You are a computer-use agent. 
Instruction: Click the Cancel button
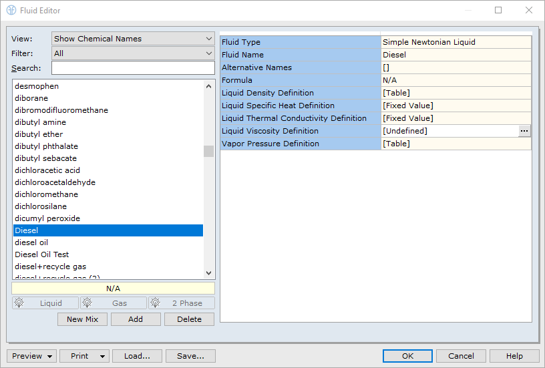pyautogui.click(x=461, y=356)
